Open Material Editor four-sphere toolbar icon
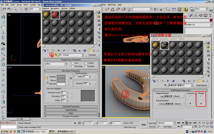This screenshot has width=214, height=134. pos(186,10)
